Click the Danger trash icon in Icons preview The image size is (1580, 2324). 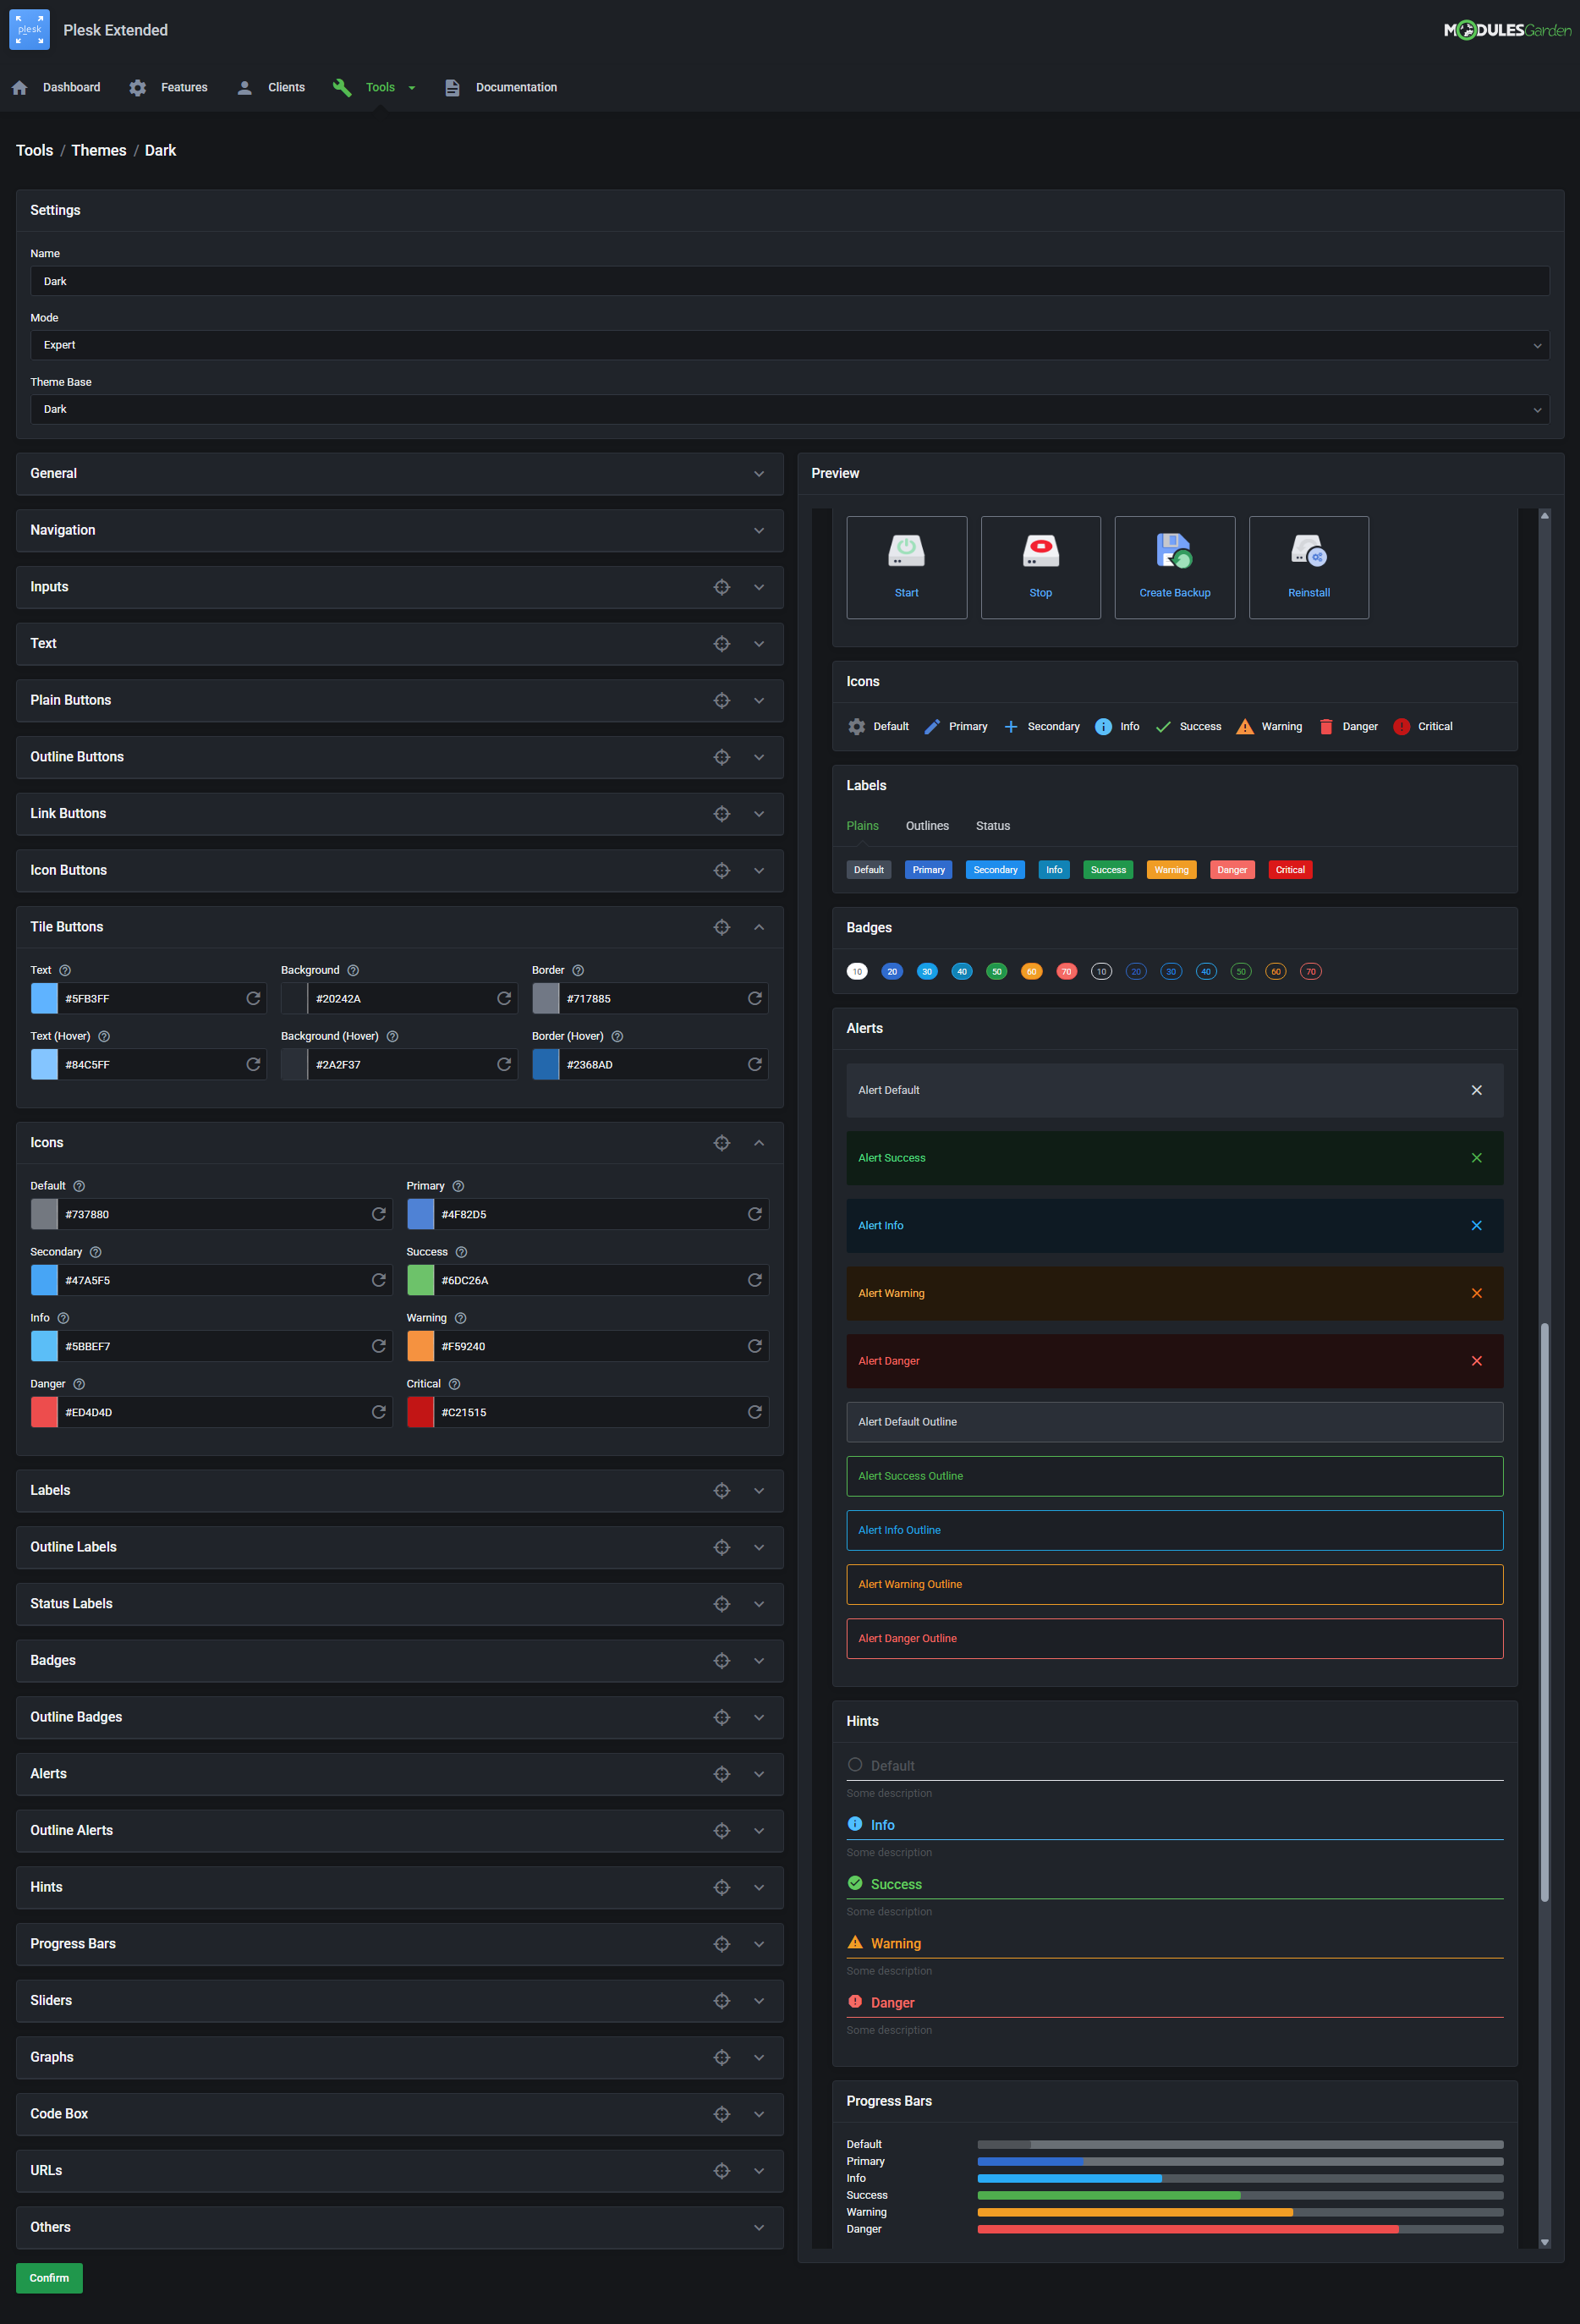[x=1326, y=727]
